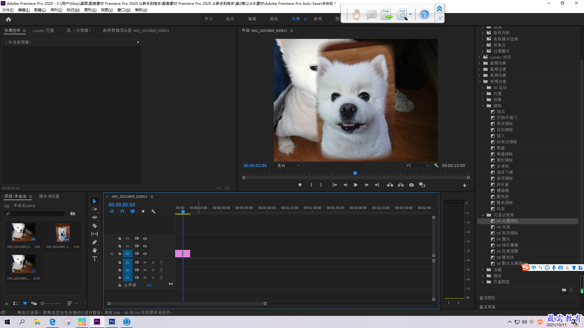Viewport: 584px width, 328px height.
Task: Open the Lumetri 范围 tab
Action: point(43,31)
